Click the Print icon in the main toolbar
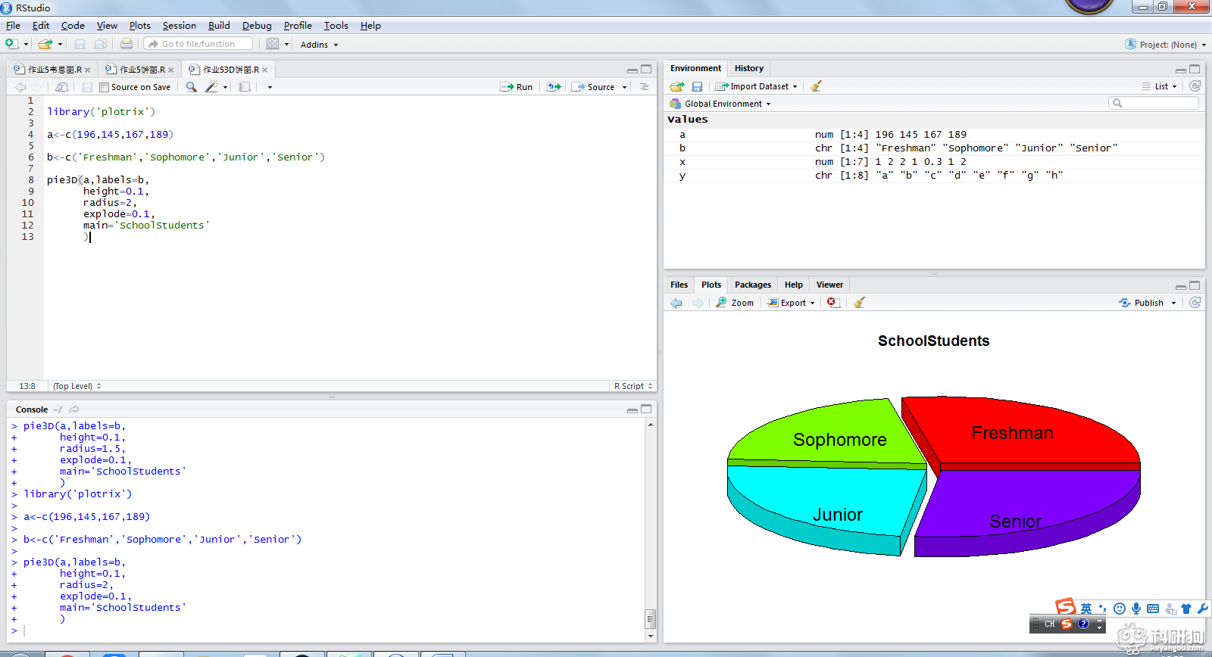 point(127,44)
